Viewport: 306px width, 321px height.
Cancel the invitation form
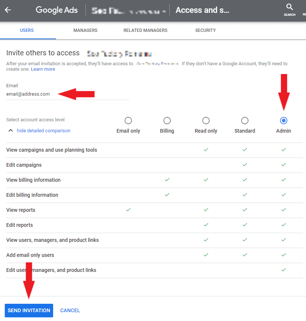pyautogui.click(x=70, y=310)
